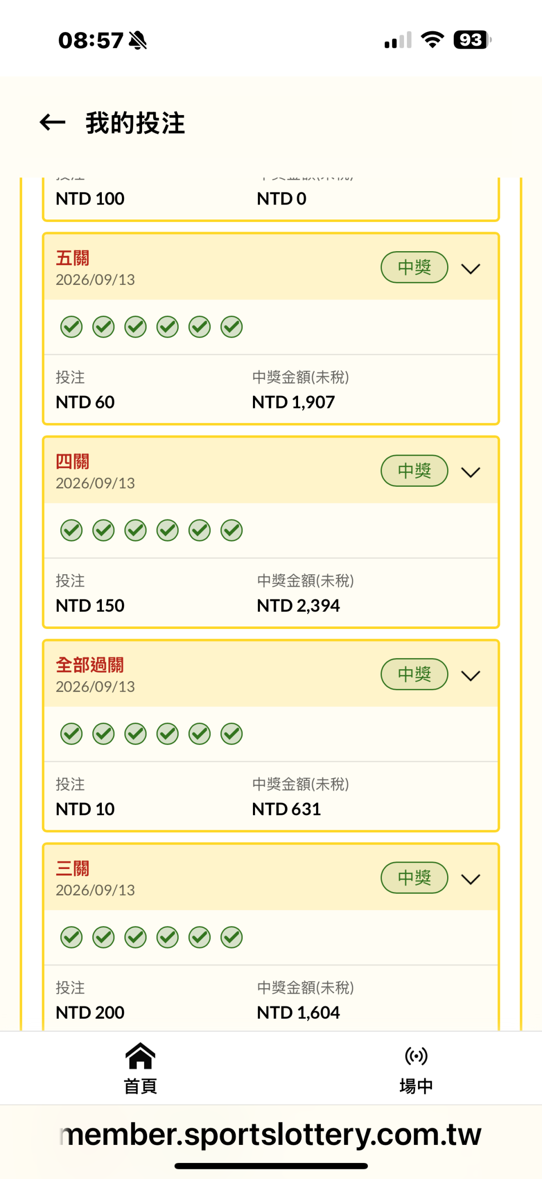The width and height of the screenshot is (542, 1179).
Task: Tap the 中獎 badge on 全部過關 card
Action: pyautogui.click(x=415, y=674)
